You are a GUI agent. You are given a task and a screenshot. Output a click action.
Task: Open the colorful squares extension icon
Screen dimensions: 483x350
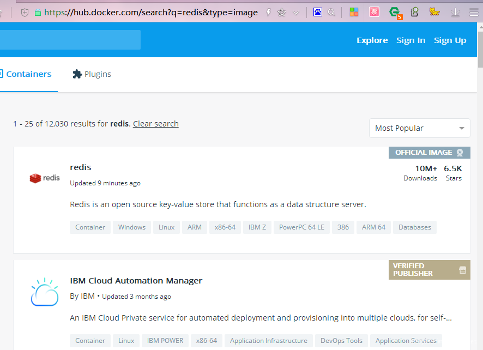pos(354,12)
